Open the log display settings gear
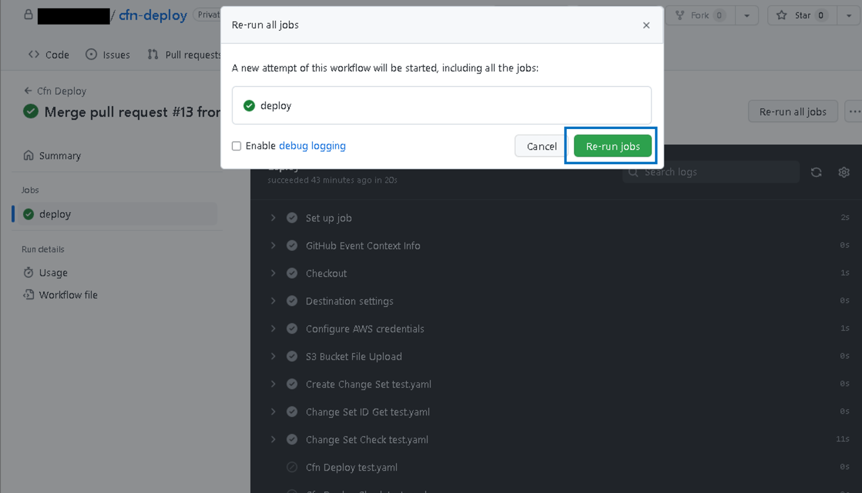The width and height of the screenshot is (862, 493). 844,172
